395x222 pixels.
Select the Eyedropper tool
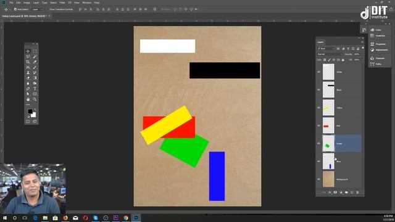pyautogui.click(x=35, y=62)
